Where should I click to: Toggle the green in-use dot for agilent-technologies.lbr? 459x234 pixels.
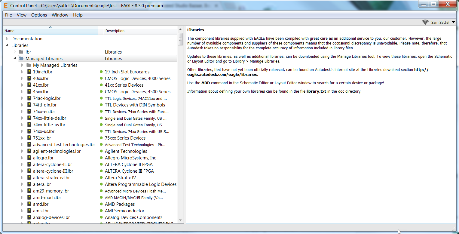101,151
